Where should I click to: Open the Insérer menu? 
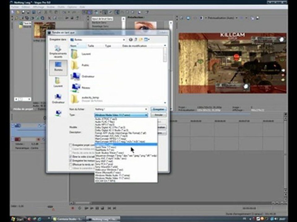[50, 7]
